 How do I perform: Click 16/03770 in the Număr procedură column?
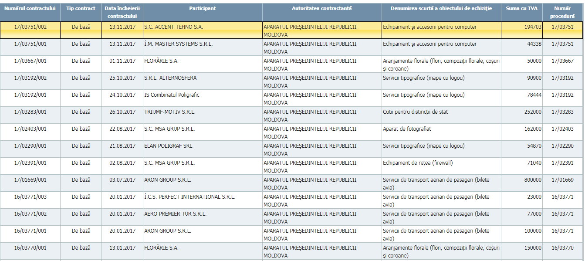tap(563, 248)
